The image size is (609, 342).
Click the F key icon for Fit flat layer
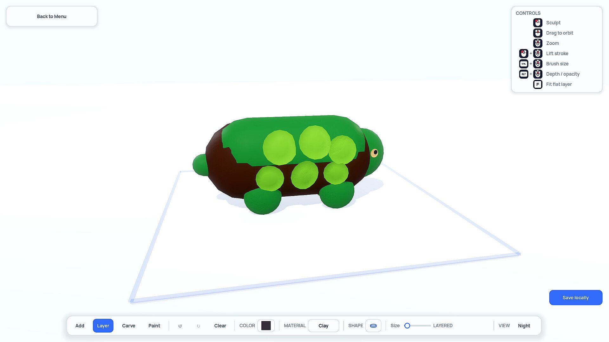click(x=538, y=84)
